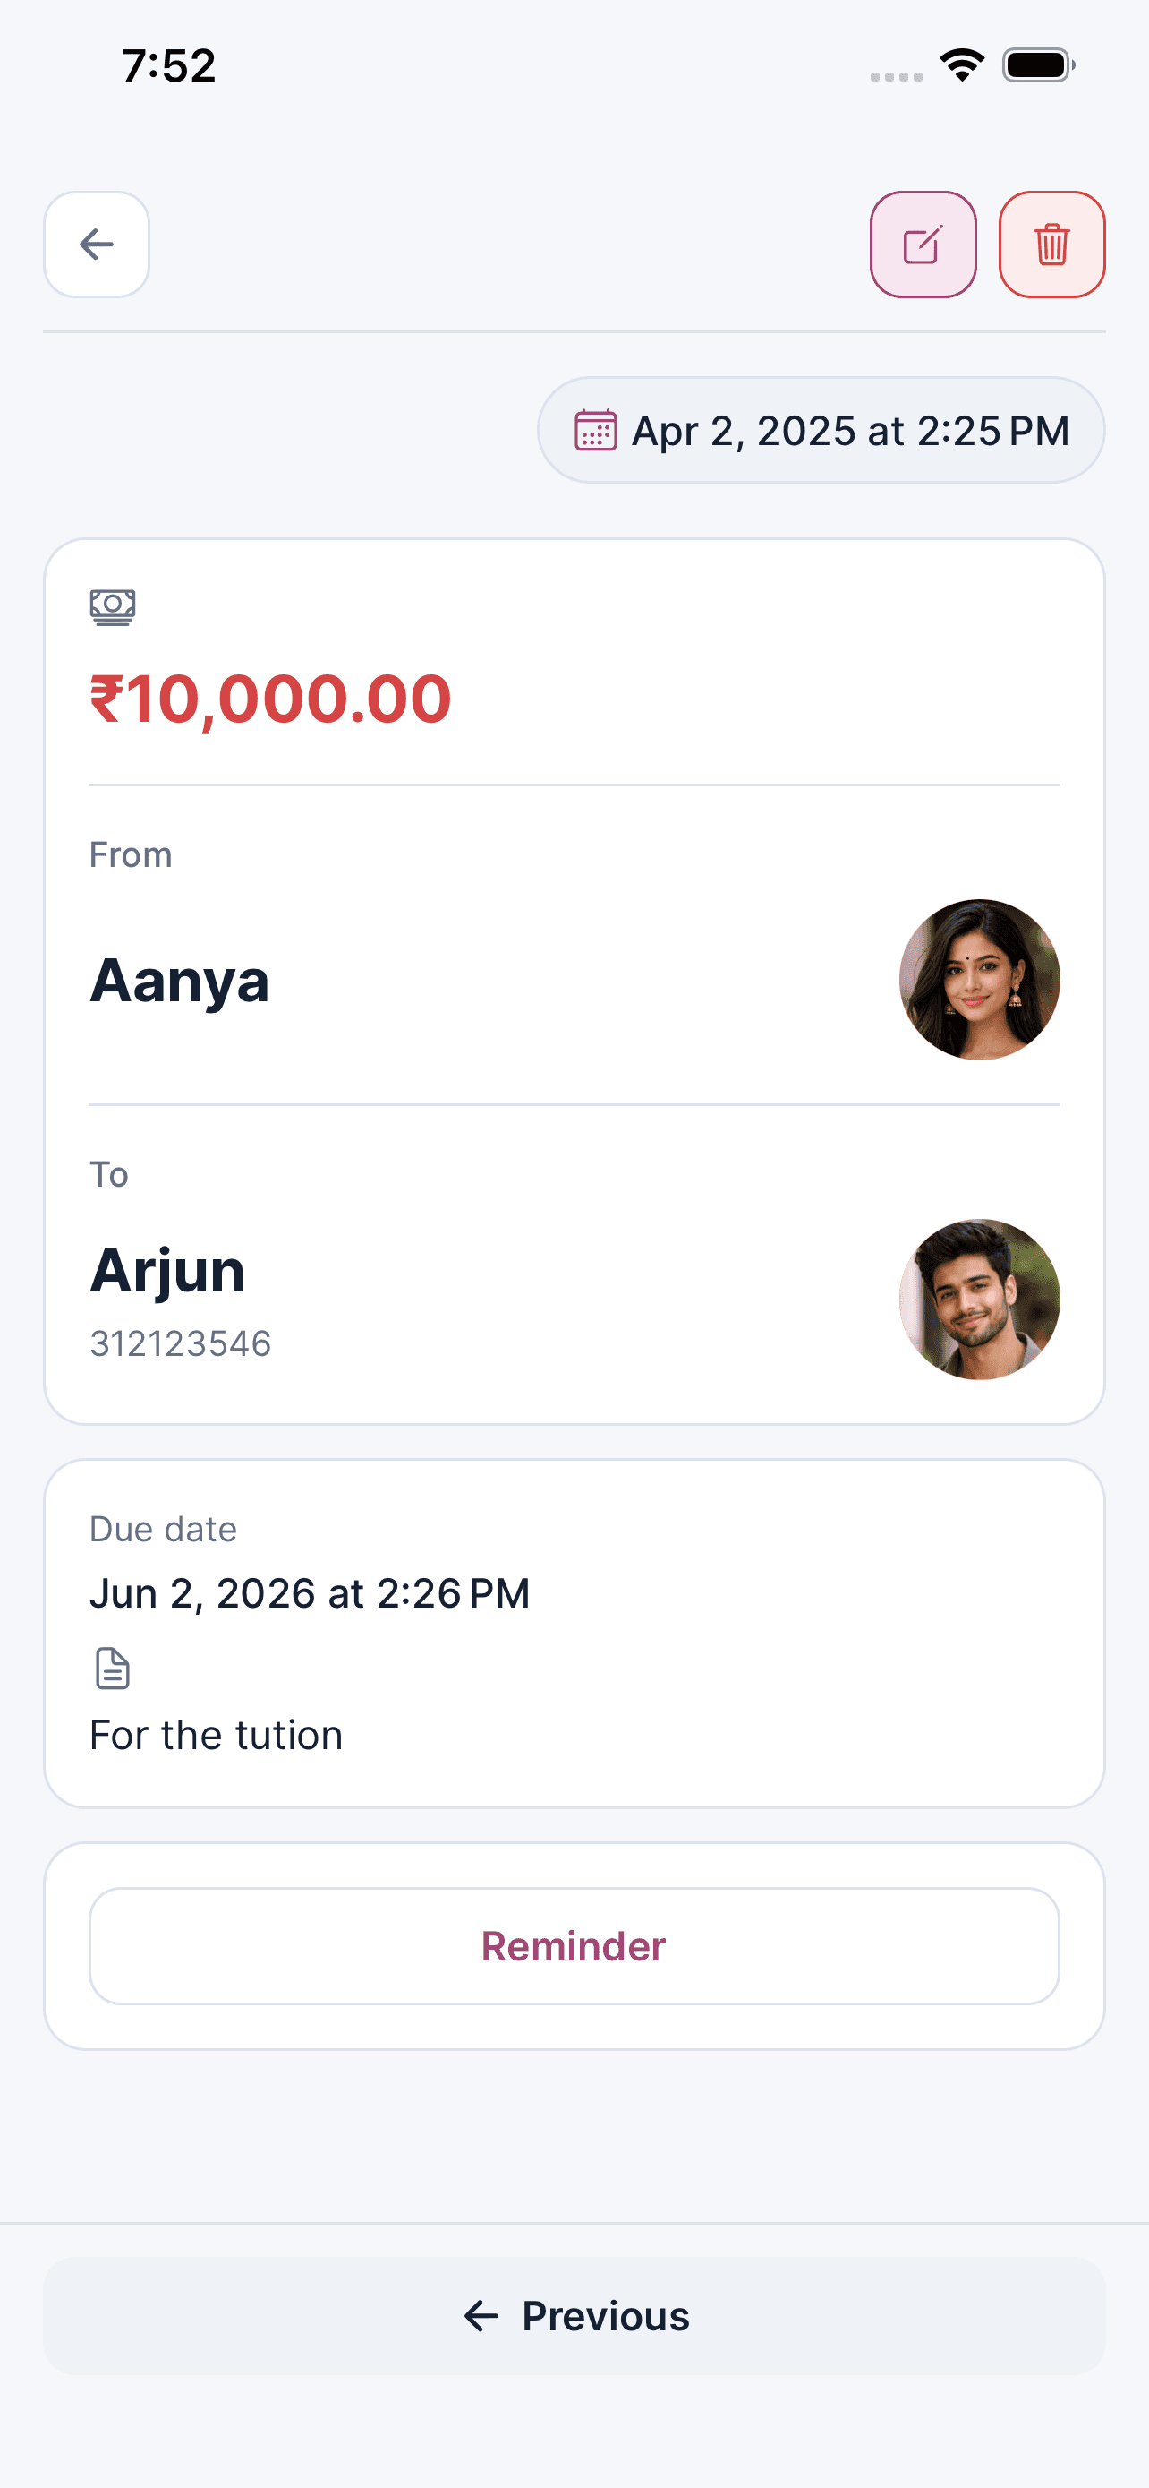Open the edit transaction pencil icon
Image resolution: width=1149 pixels, height=2488 pixels.
tap(923, 245)
